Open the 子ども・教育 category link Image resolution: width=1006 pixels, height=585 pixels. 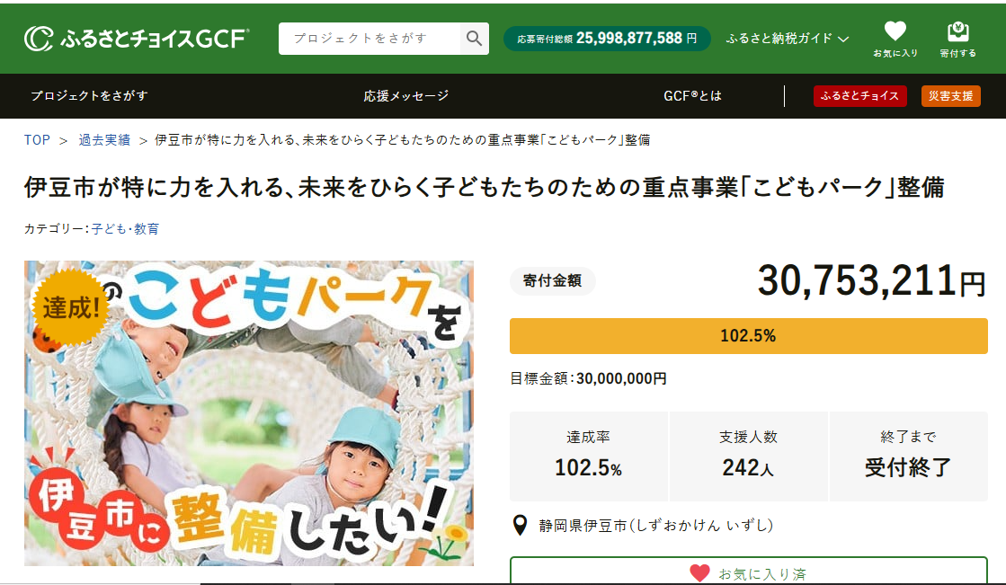[125, 229]
